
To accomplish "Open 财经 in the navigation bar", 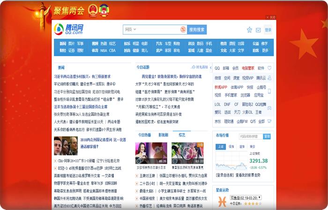I will coord(63,50).
